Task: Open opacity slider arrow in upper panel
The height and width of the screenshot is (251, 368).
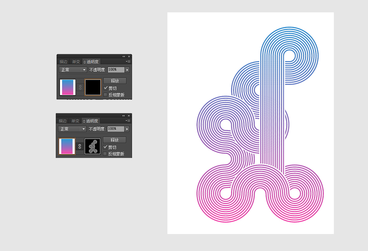Action: pos(127,70)
